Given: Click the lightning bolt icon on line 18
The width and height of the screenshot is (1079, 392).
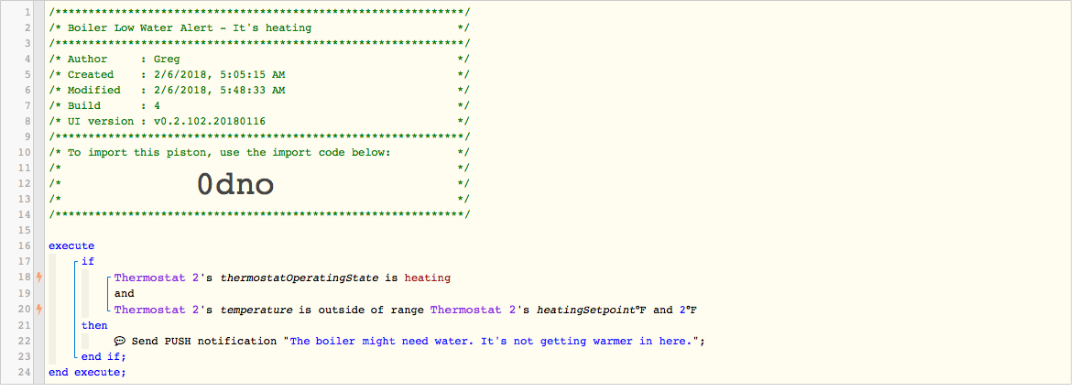Looking at the screenshot, I should click(38, 278).
